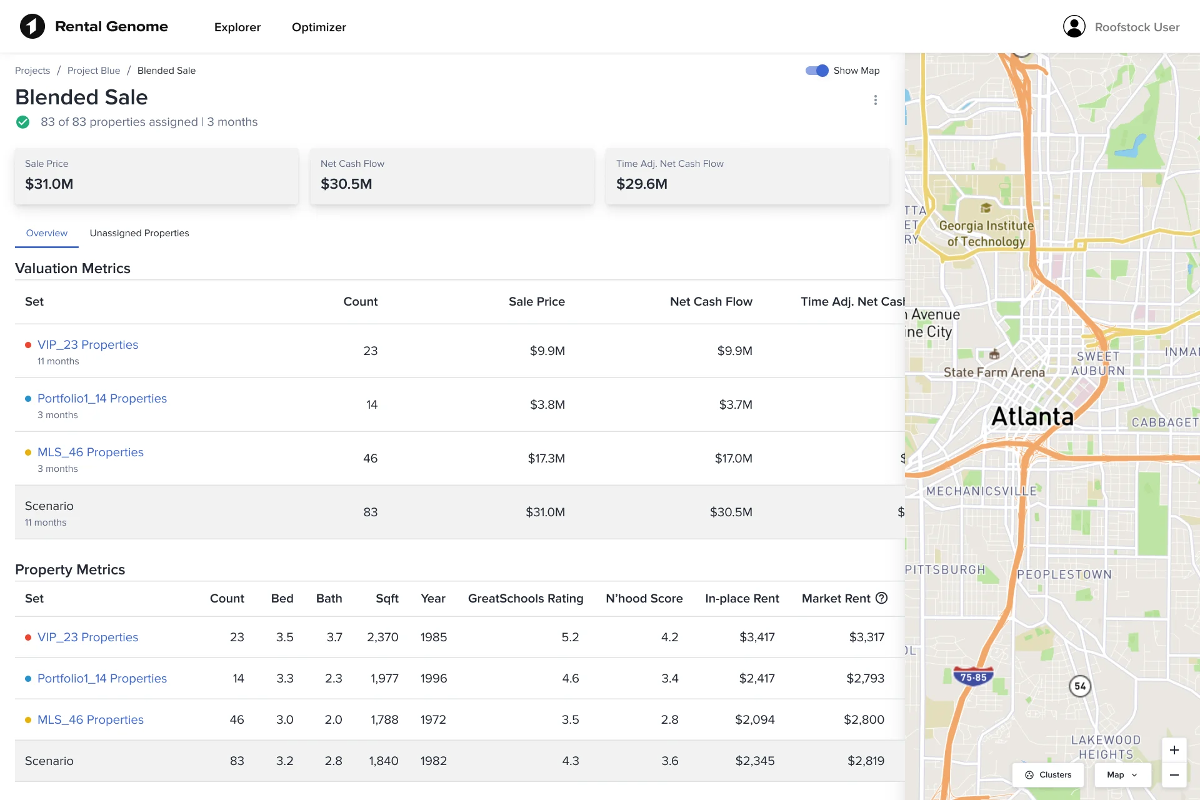
Task: Select the MLS_46 Properties link in Property Metrics
Action: pyautogui.click(x=91, y=719)
